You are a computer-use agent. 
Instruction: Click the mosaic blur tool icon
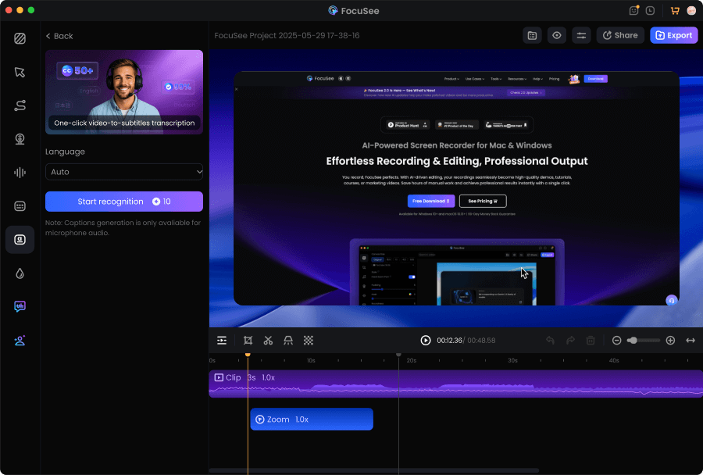point(309,341)
